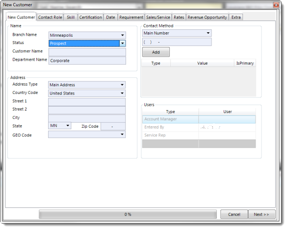Expand the Address Type dropdown
This screenshot has width=287, height=229.
(x=122, y=85)
